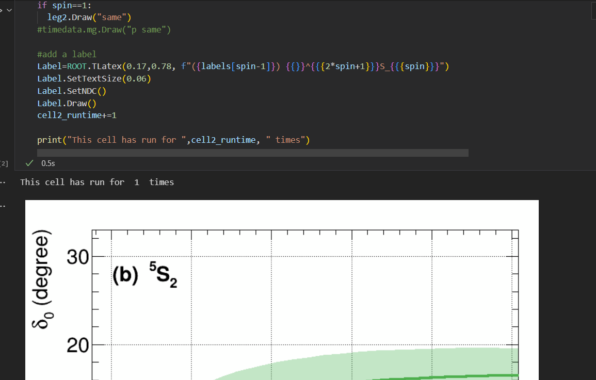Place cursor on cell2_runtime+=1 line
Viewport: 596px width, 380px height.
pos(77,115)
